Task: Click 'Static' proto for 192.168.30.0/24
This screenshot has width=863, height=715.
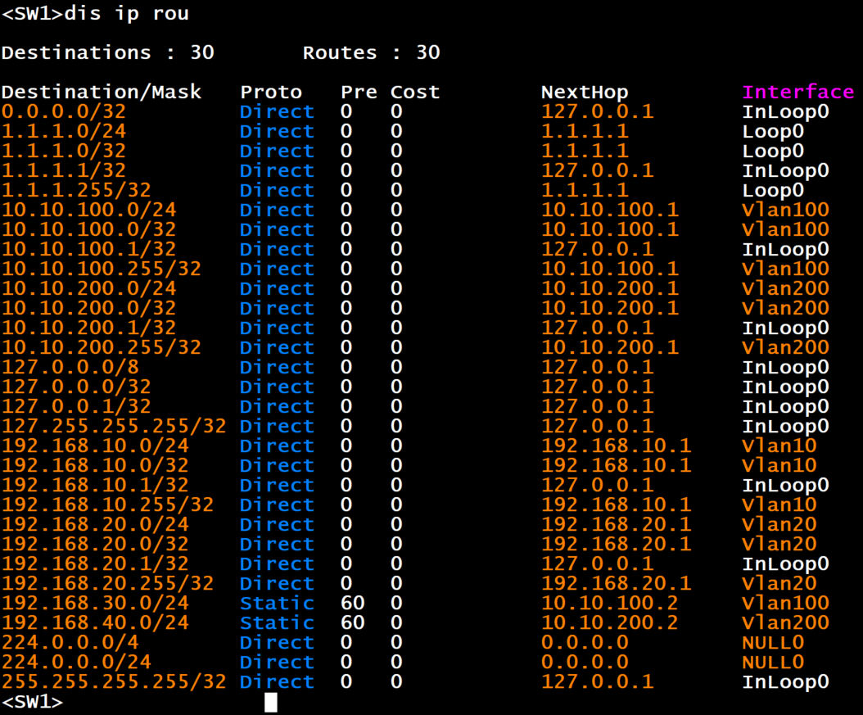Action: coord(278,604)
